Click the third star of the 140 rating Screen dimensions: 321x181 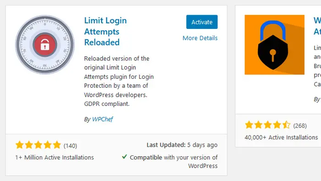point(38,145)
